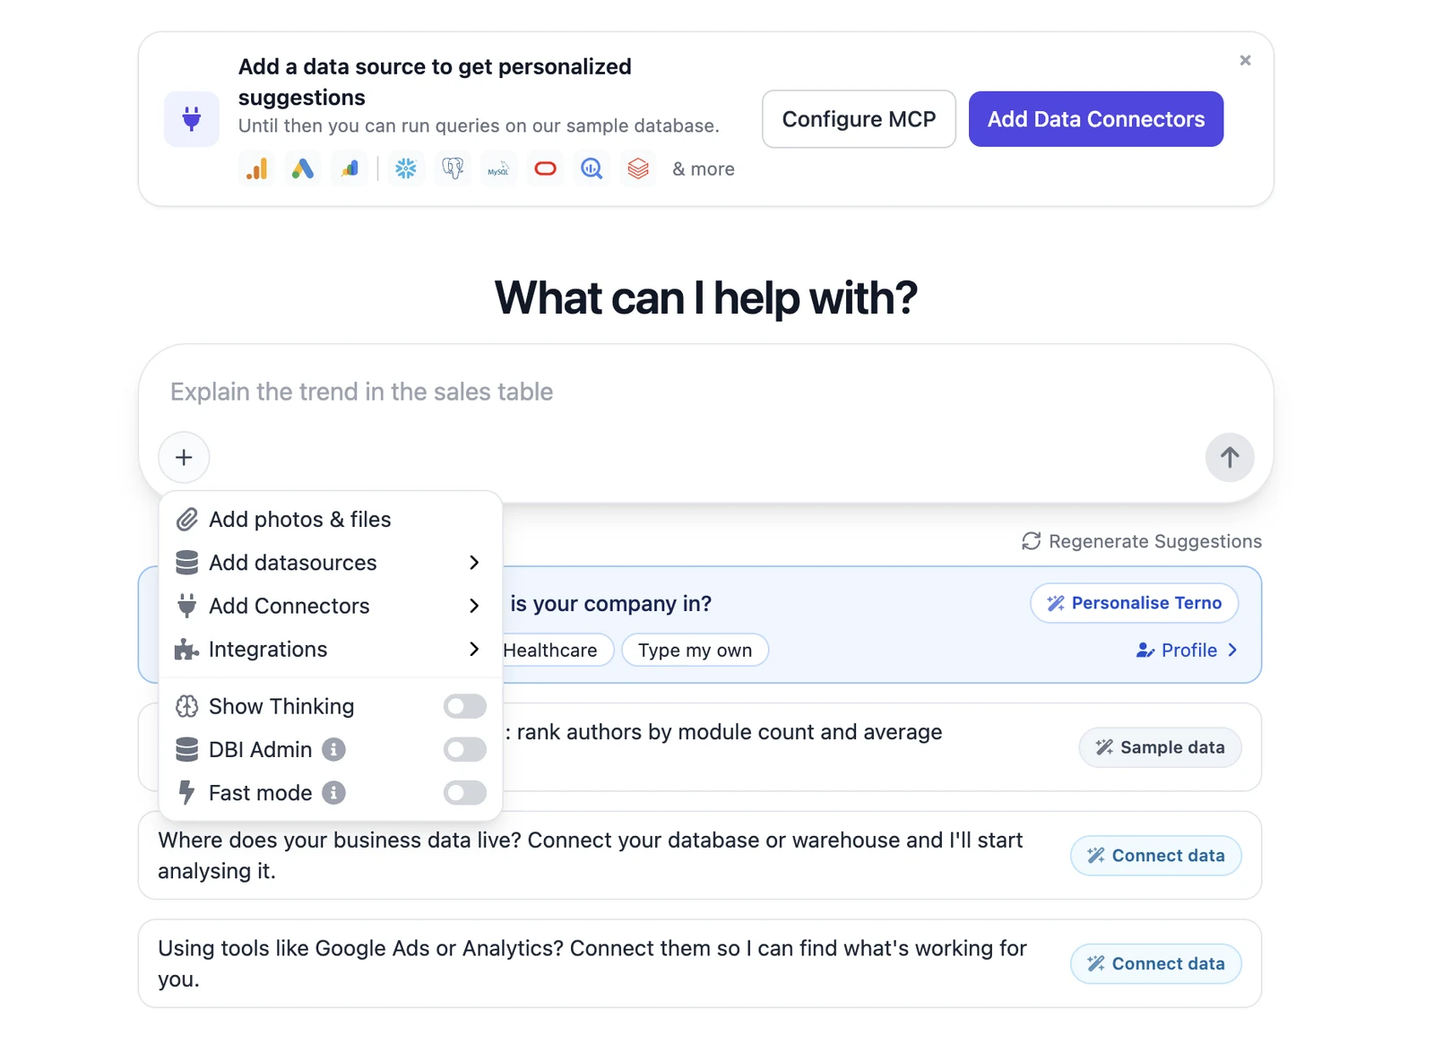1434x1043 pixels.
Task: Click the Google Analytics bar chart icon
Action: click(x=257, y=168)
